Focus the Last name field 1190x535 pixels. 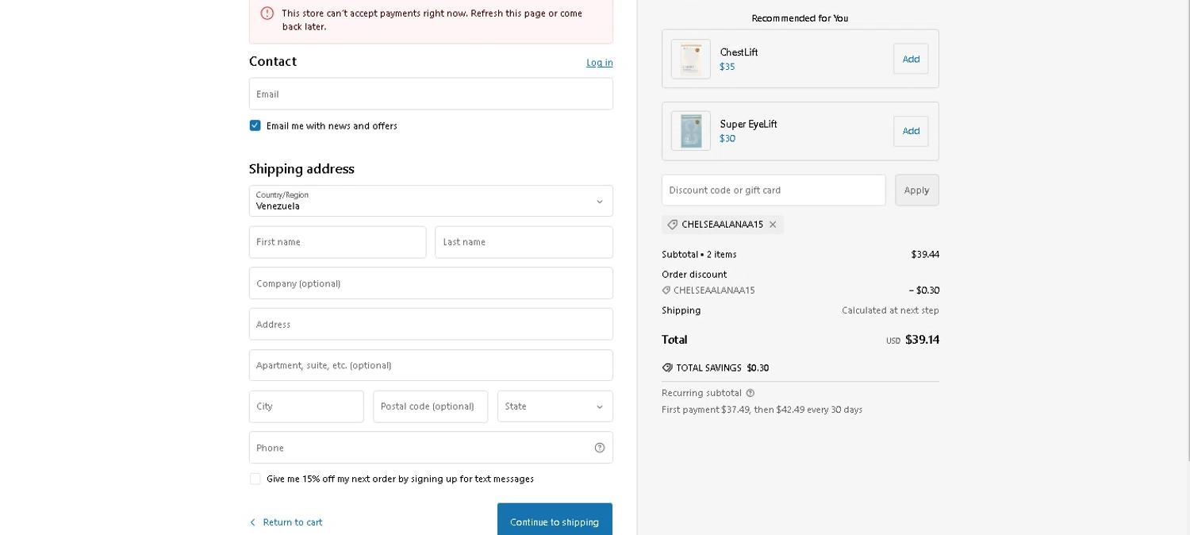pyautogui.click(x=524, y=242)
